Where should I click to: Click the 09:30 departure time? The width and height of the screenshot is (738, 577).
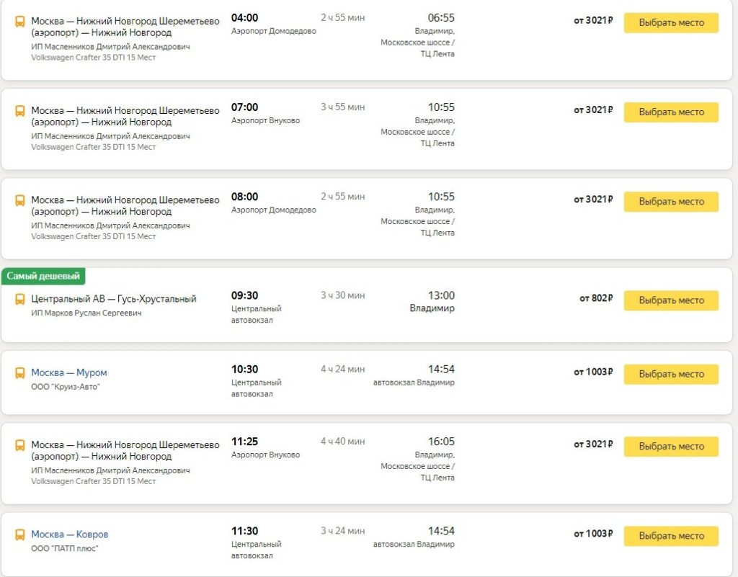click(244, 295)
